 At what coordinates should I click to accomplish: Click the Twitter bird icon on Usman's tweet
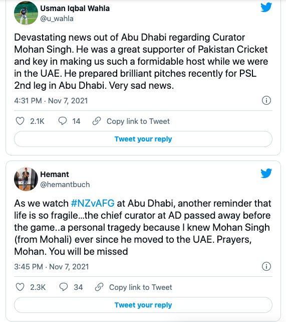(x=266, y=7)
